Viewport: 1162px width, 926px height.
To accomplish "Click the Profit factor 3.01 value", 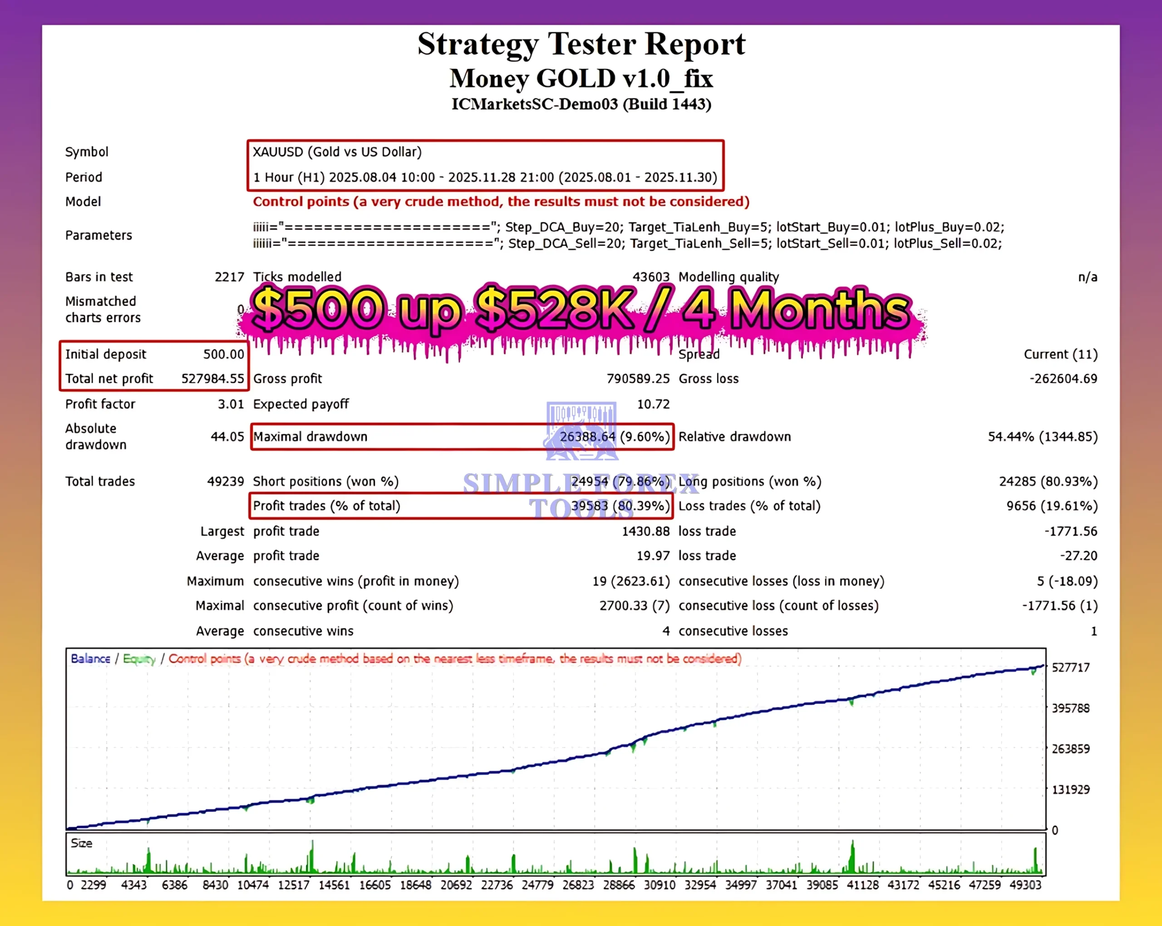I will tap(231, 404).
